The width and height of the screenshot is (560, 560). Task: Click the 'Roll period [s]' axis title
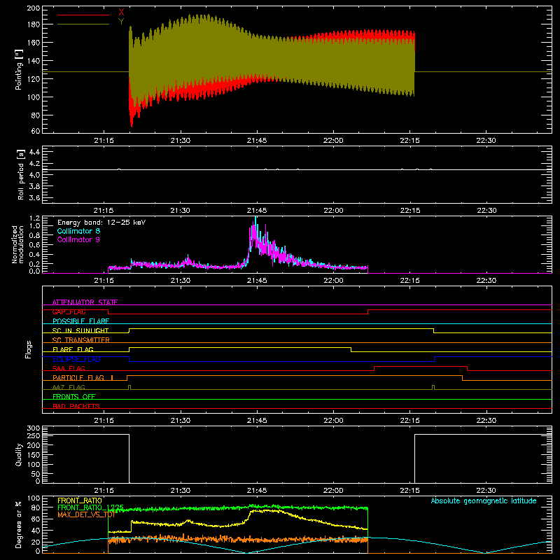pos(21,174)
